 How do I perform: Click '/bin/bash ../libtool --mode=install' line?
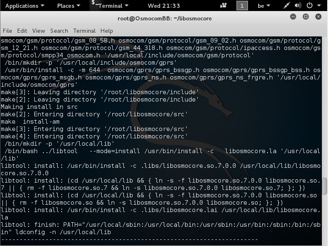[x=162, y=151]
